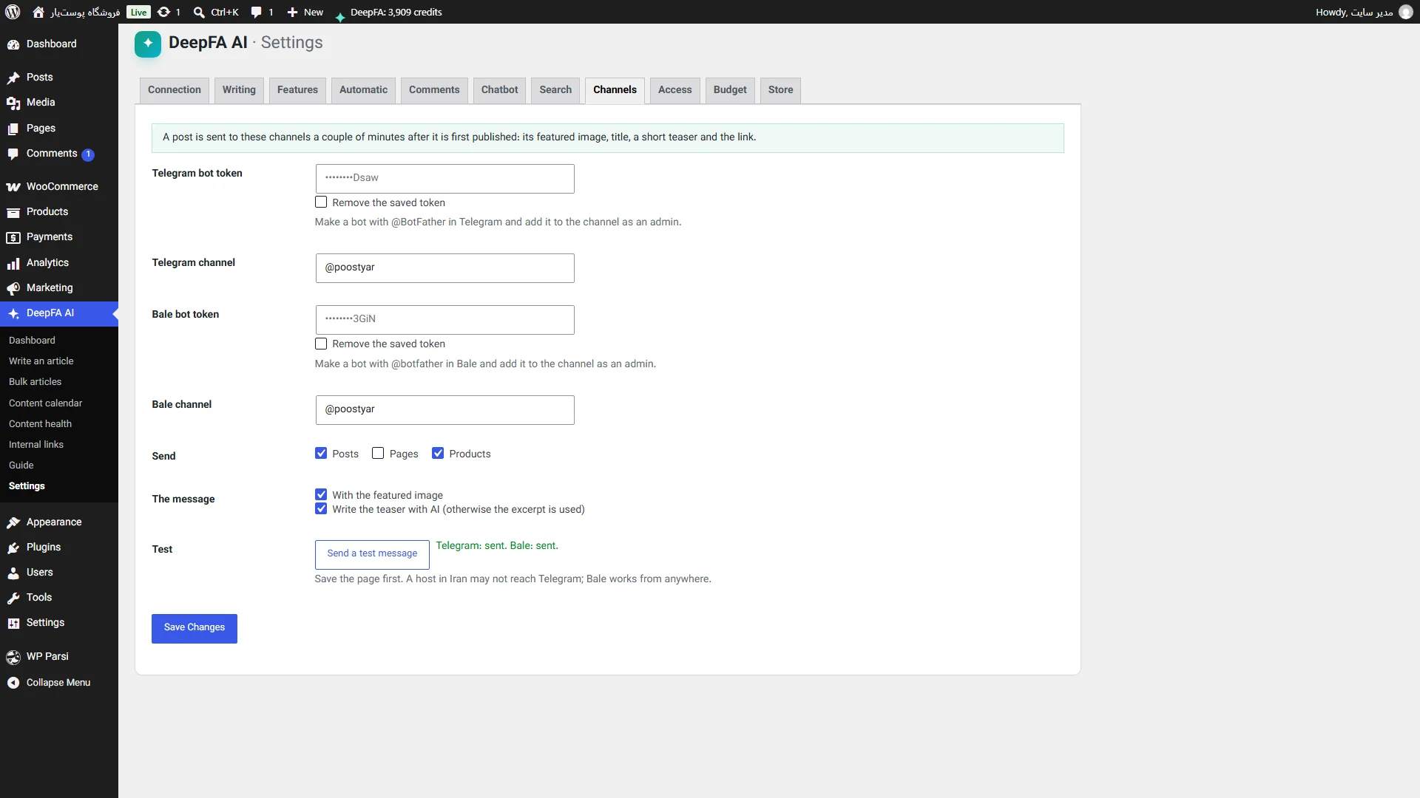Click the Dashboard gauge icon in sidebar
This screenshot has width=1420, height=798.
[13, 44]
